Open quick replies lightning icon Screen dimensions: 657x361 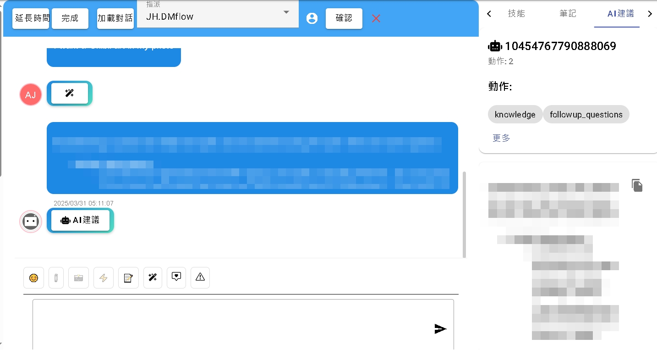click(x=104, y=278)
